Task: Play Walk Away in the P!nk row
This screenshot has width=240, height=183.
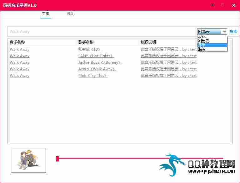Action: point(20,76)
